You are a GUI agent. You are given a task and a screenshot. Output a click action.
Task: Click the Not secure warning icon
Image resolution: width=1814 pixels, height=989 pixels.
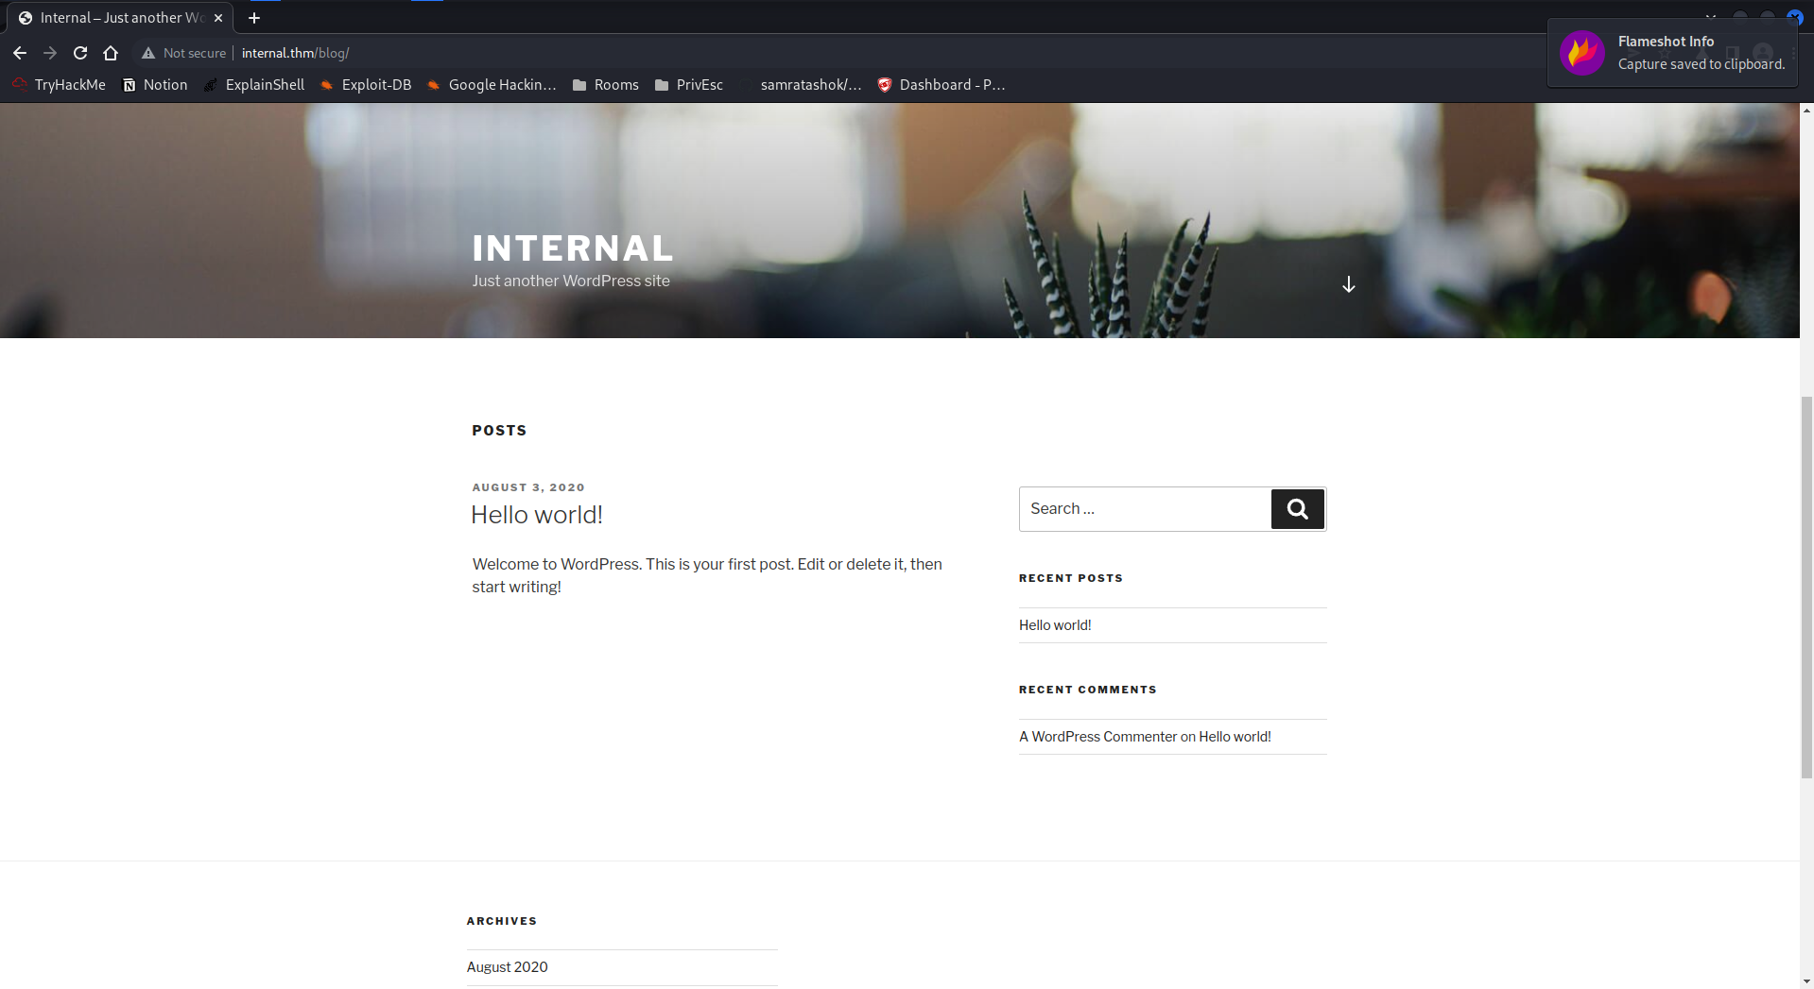click(148, 53)
